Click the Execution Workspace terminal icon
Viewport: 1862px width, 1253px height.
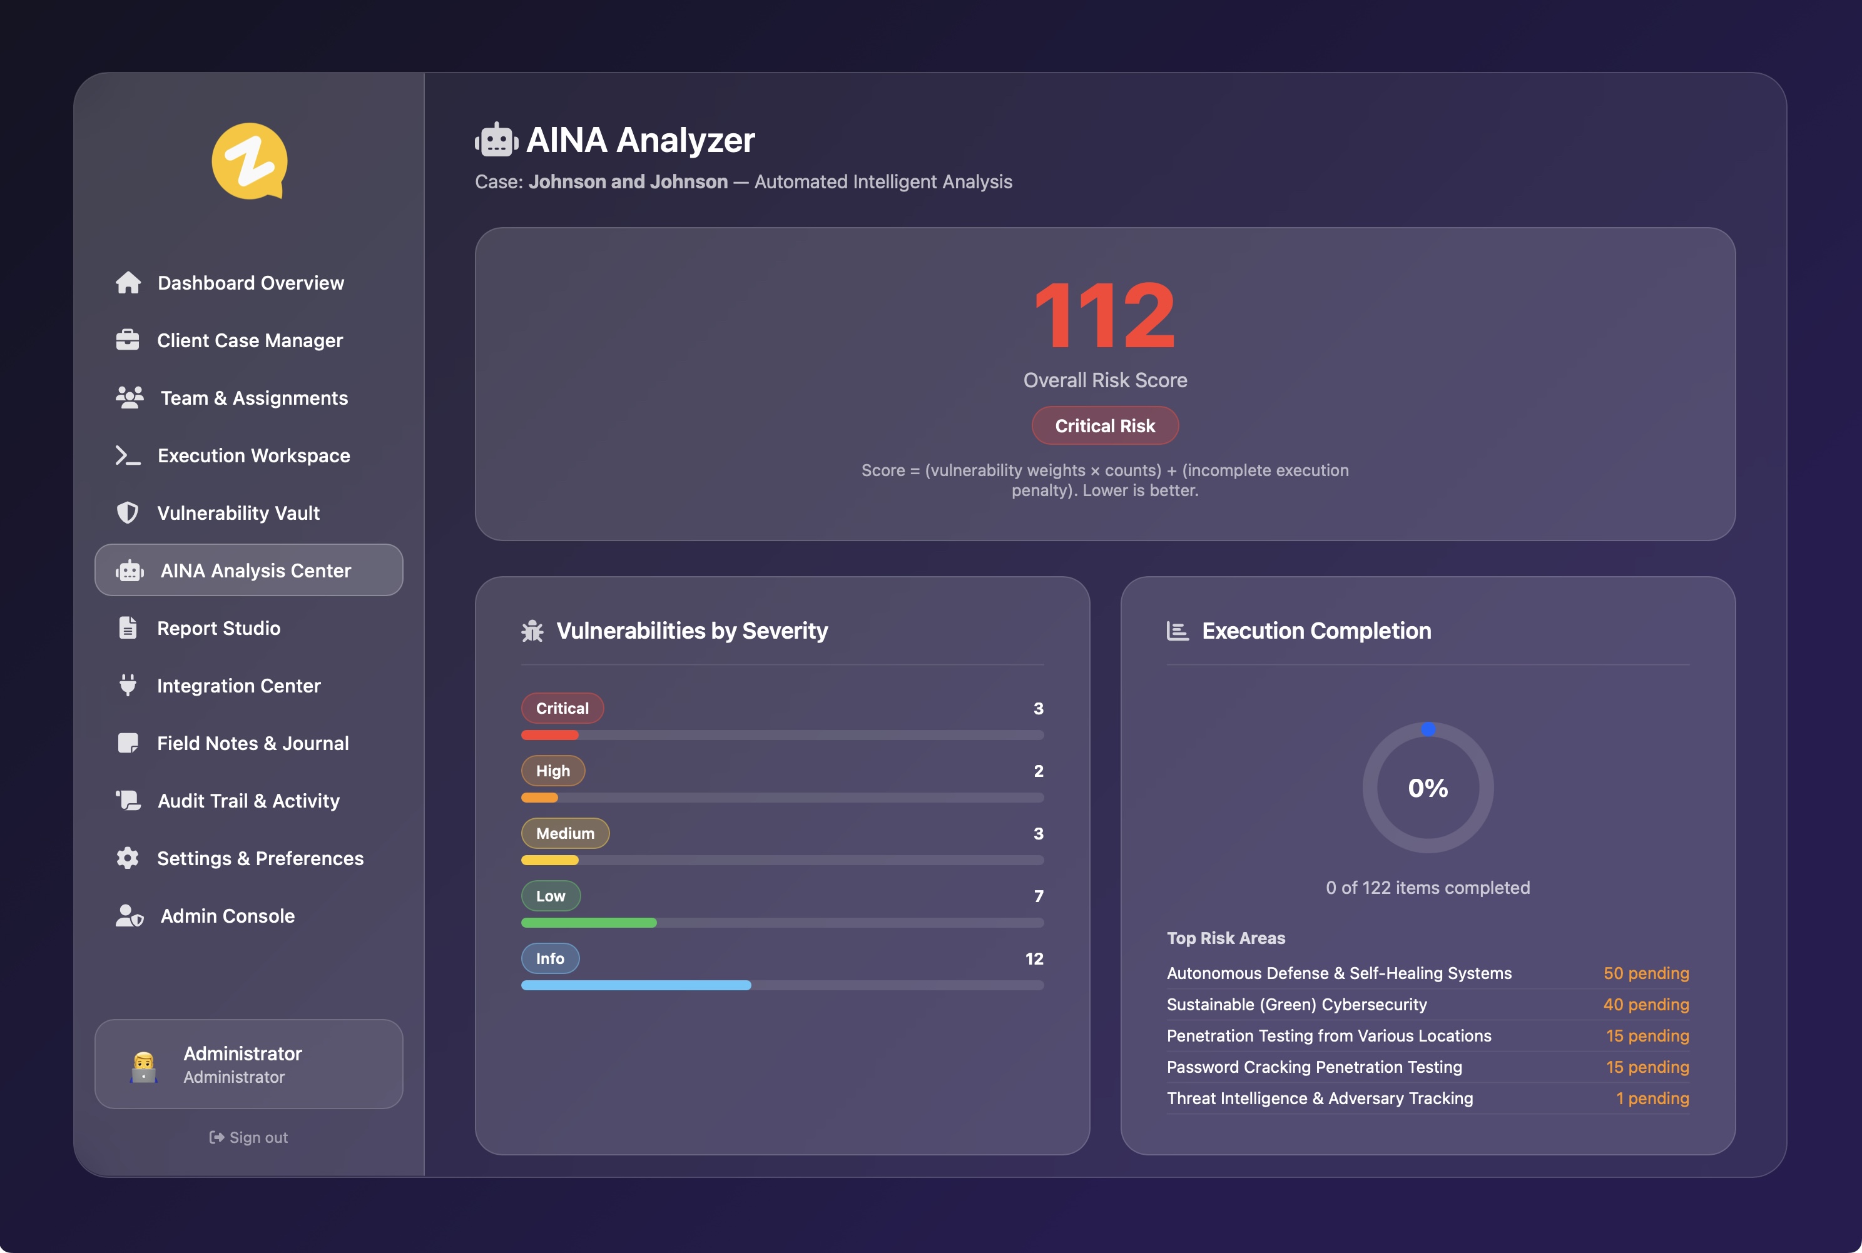(x=128, y=455)
